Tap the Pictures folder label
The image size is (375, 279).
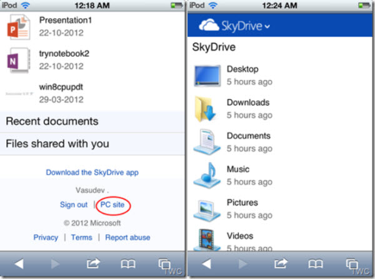point(242,203)
